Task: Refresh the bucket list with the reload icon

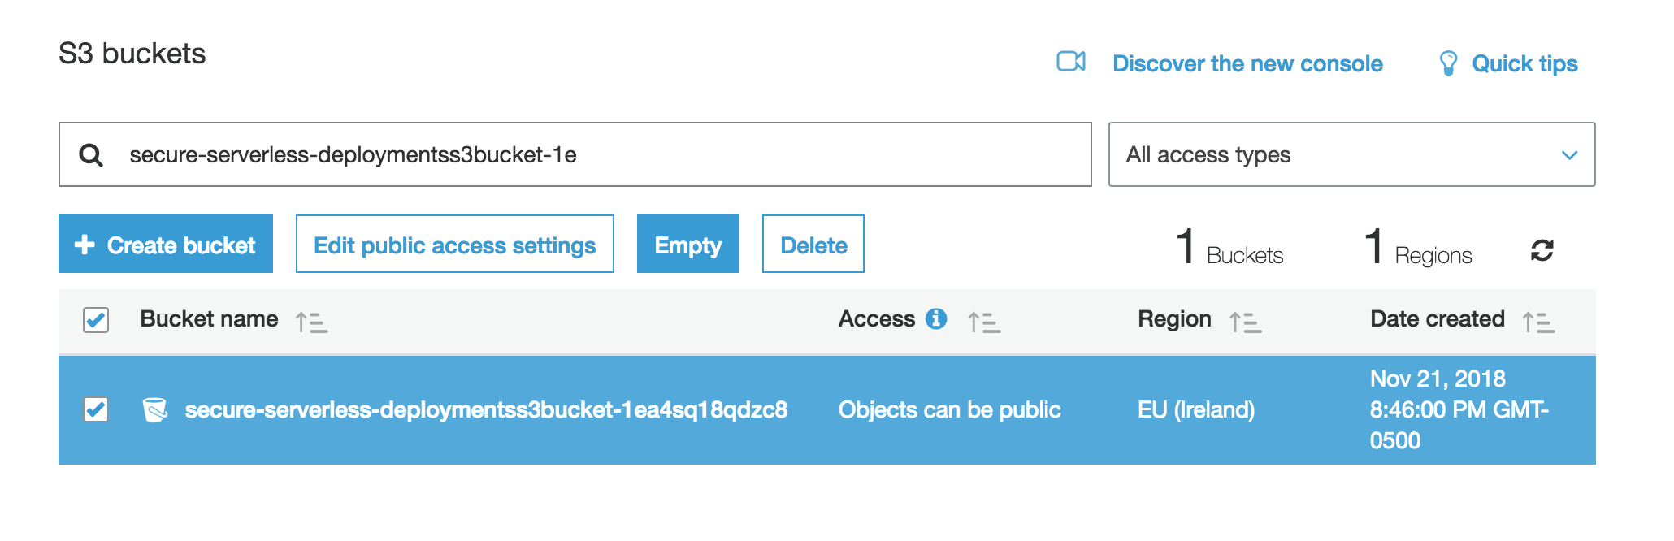Action: pyautogui.click(x=1542, y=250)
